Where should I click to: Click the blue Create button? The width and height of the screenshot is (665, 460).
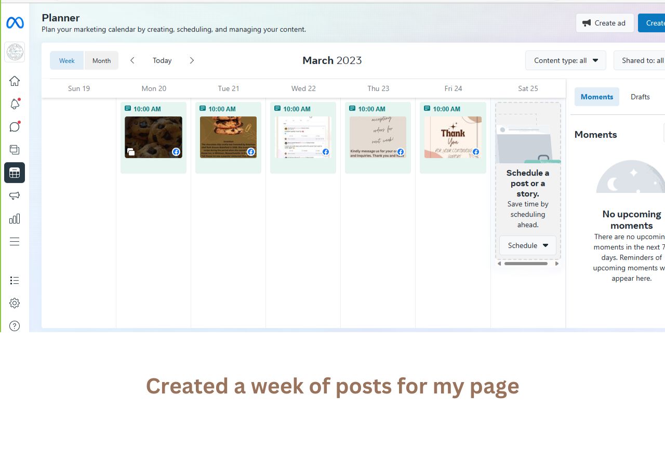(x=652, y=23)
